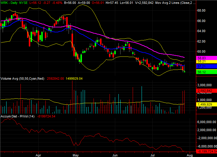Click the Apr label on time axis
Screen dimensions: 217x157
(38, 155)
